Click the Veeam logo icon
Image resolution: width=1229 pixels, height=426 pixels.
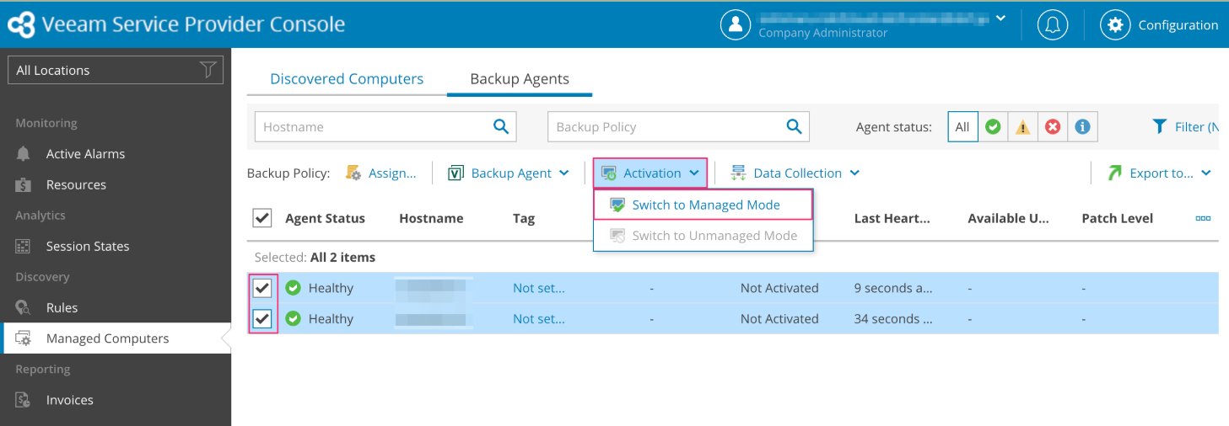21,24
